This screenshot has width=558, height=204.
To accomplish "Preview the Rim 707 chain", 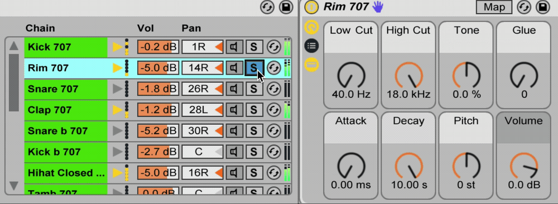I will (117, 68).
